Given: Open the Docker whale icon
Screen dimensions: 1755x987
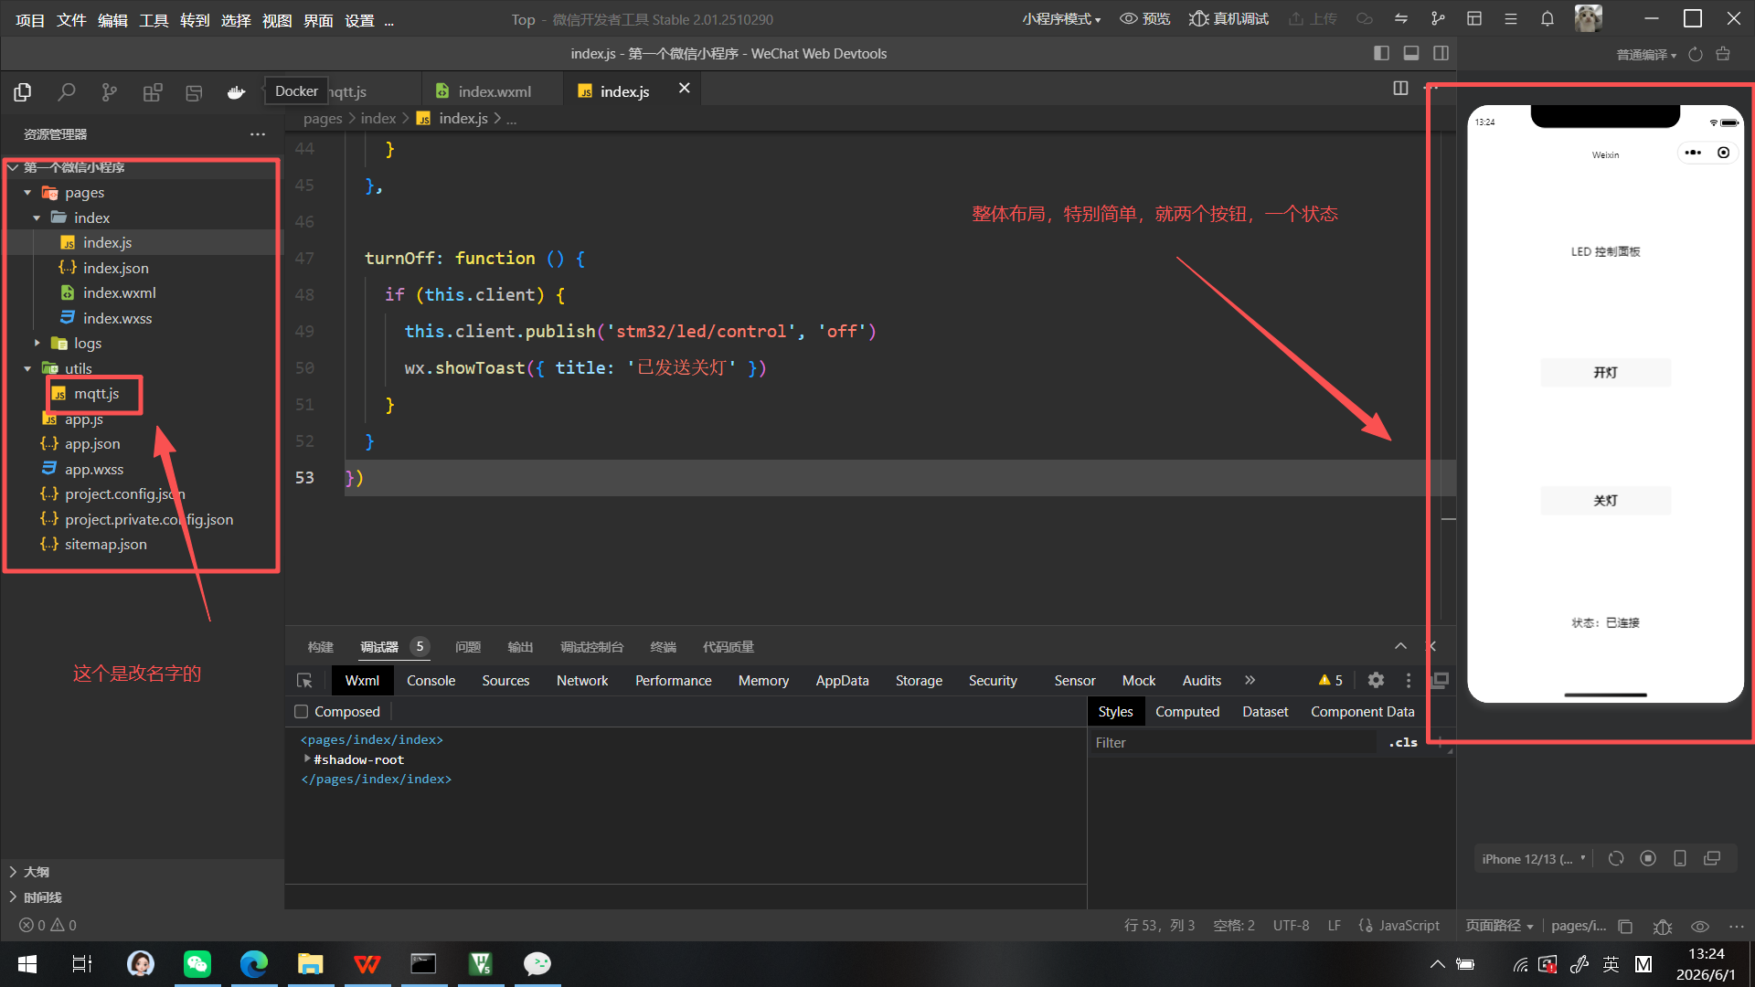Looking at the screenshot, I should click(x=236, y=91).
